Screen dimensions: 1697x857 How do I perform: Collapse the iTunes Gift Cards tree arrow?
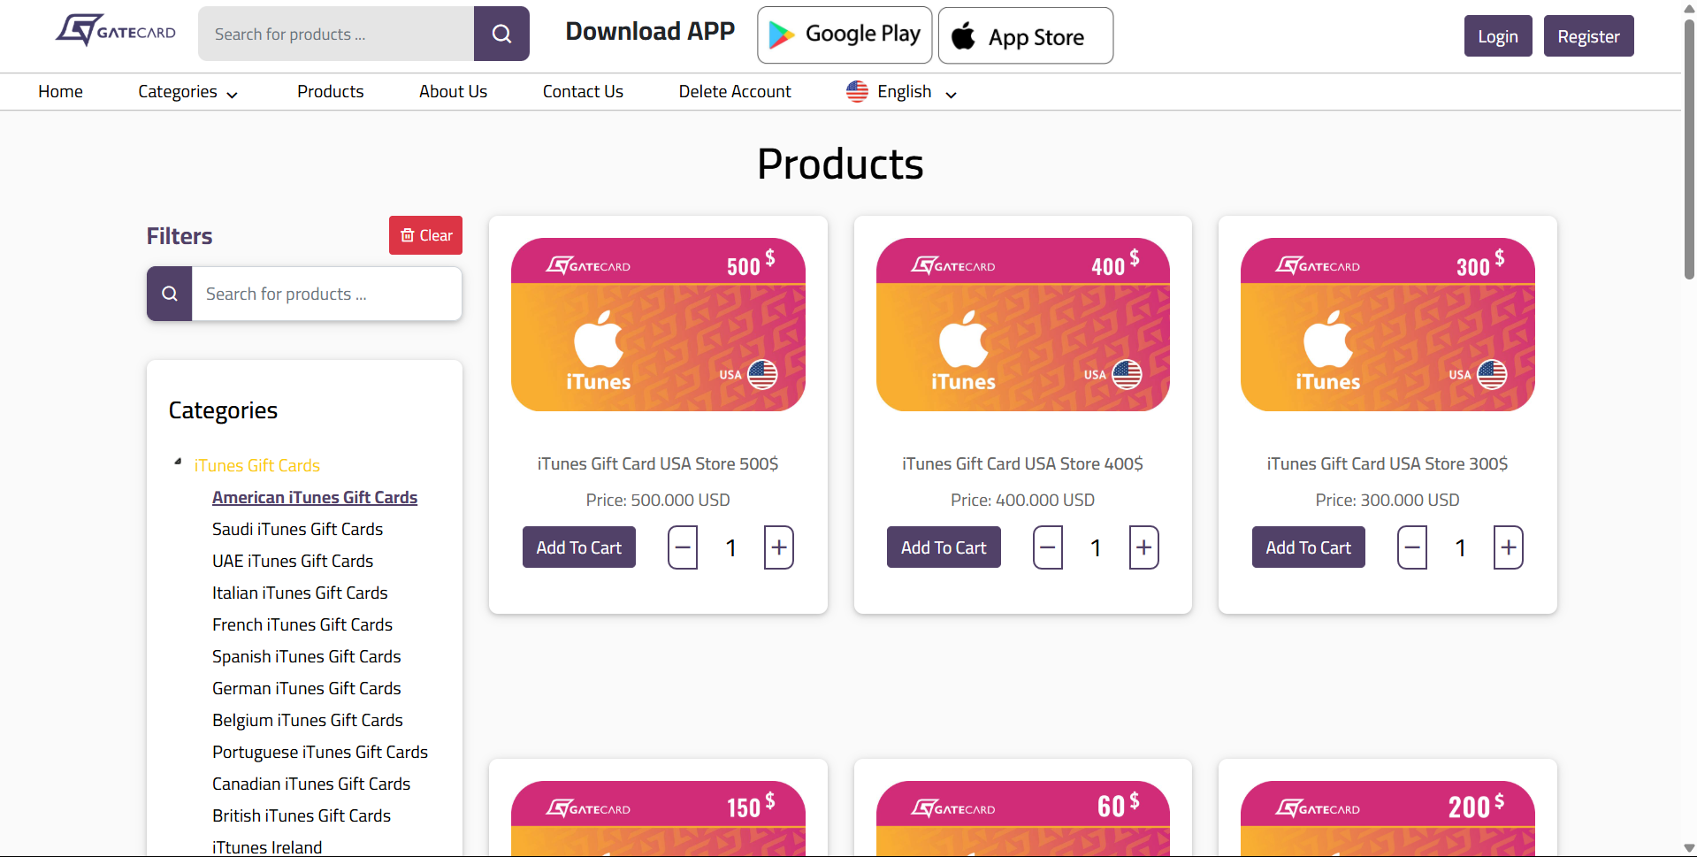[x=178, y=462]
